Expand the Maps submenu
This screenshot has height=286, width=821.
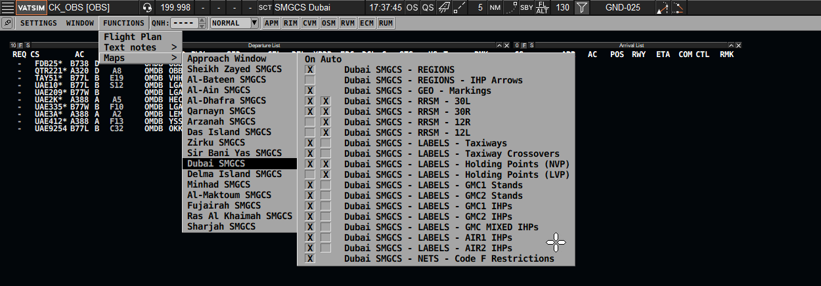tap(141, 58)
